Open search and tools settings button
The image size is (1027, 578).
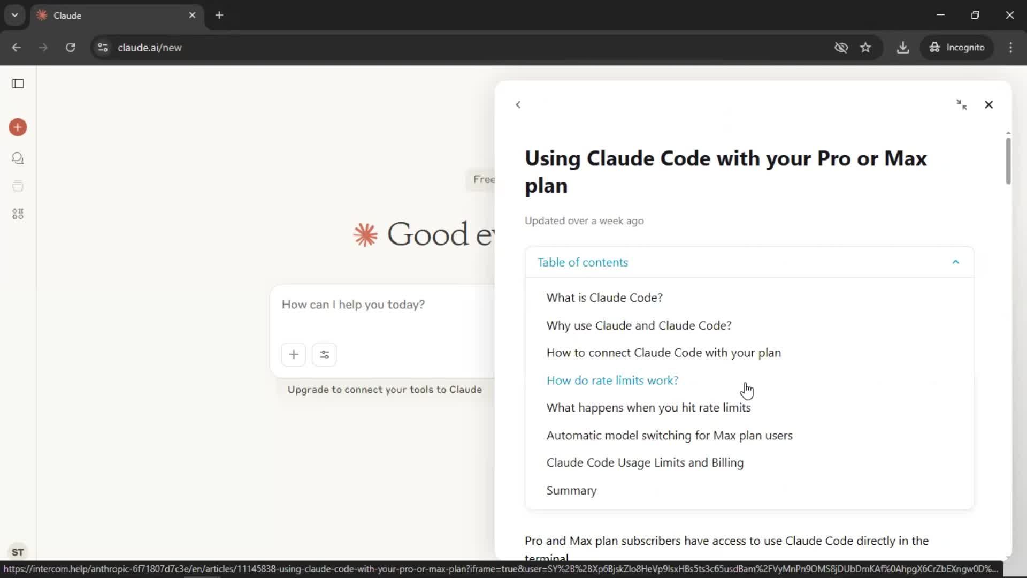(x=324, y=354)
